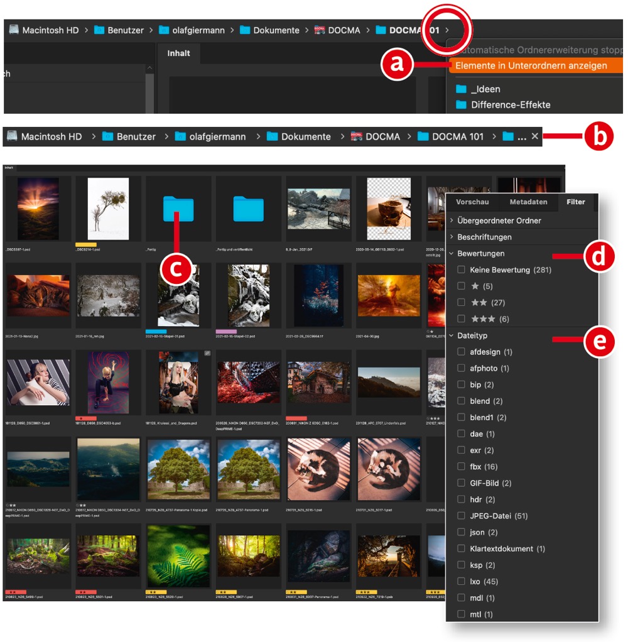Viewport: 628px width, 642px height.
Task: Click the scroll-up arrow of the left panel scrollbar
Action: pyautogui.click(x=149, y=68)
